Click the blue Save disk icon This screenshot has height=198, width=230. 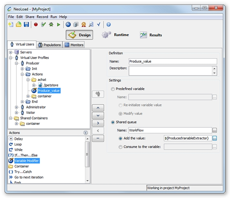(26, 24)
